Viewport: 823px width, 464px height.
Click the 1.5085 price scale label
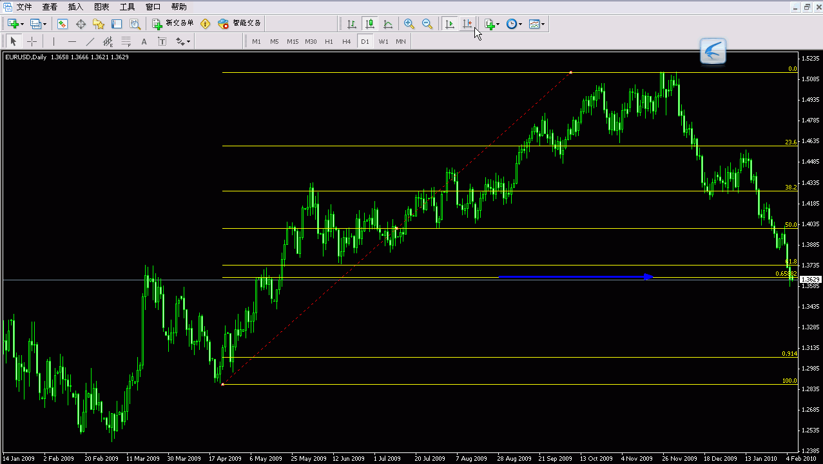tap(811, 79)
